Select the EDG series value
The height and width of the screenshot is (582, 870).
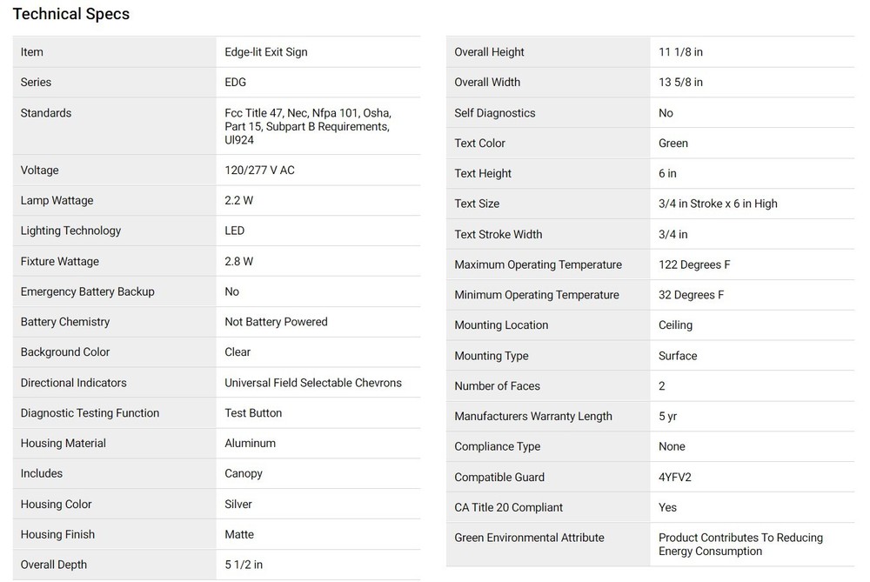(235, 83)
